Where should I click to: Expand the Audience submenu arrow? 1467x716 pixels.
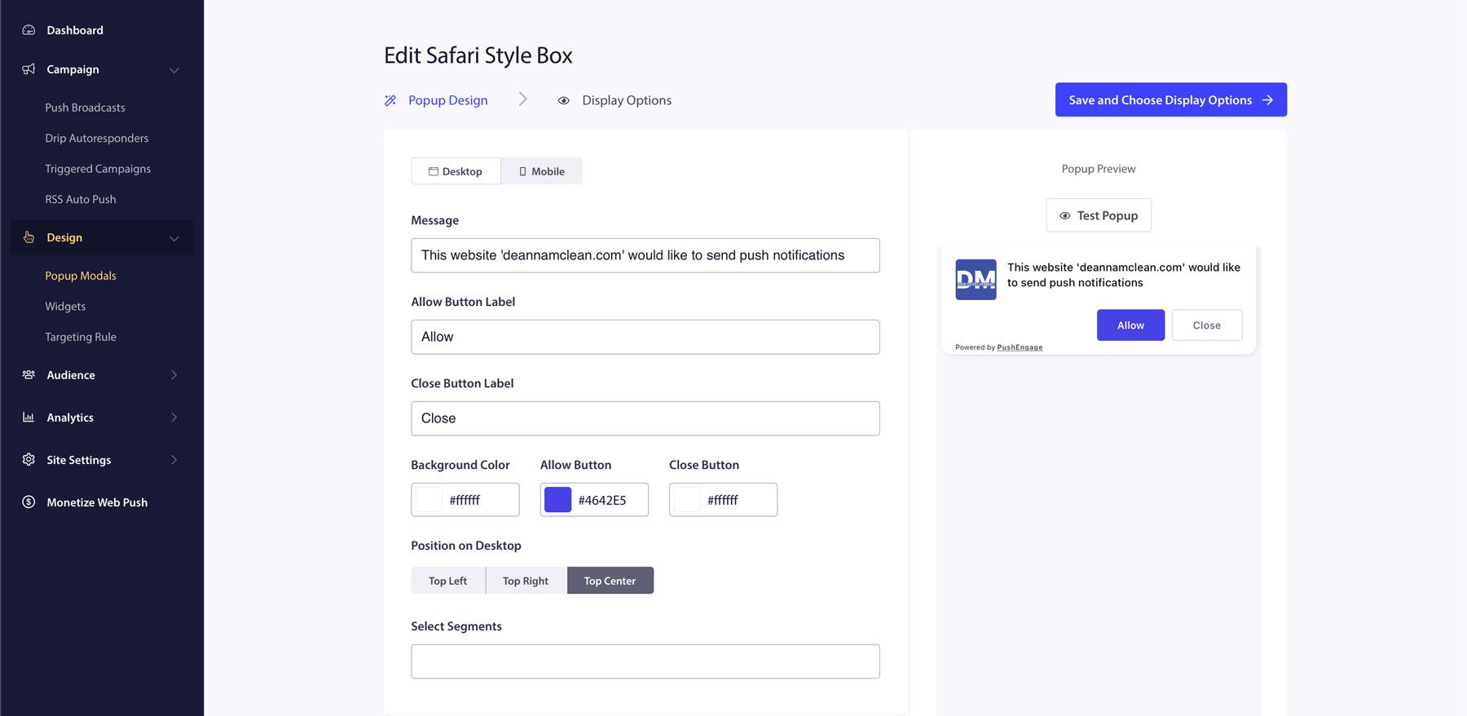pos(174,375)
